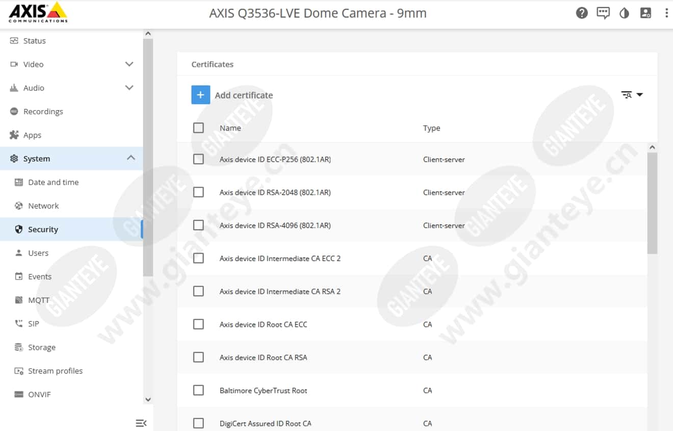The image size is (673, 431).
Task: Toggle the select-all checkbox beside Name
Action: pyautogui.click(x=198, y=128)
